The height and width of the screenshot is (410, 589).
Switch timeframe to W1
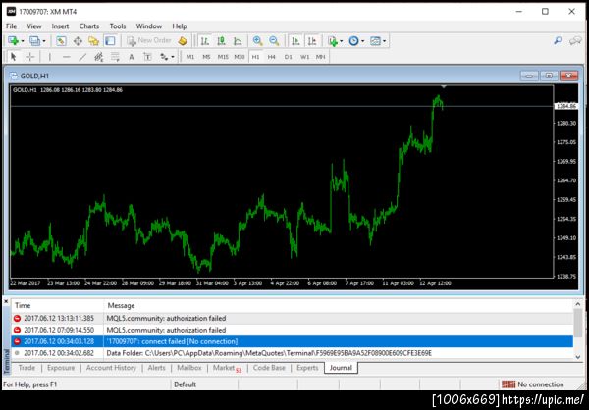(304, 57)
